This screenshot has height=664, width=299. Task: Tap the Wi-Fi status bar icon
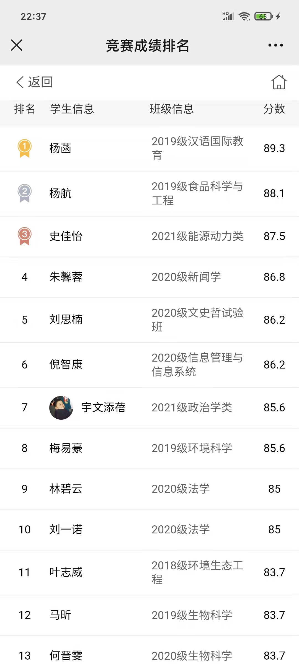click(x=244, y=17)
